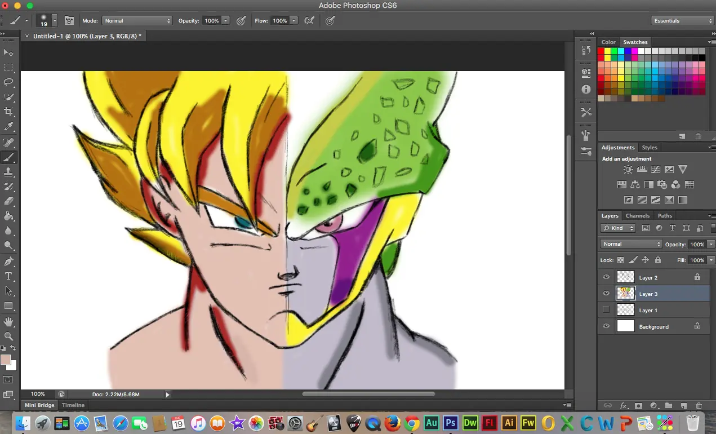
Task: Open the Timeline tab
Action: pos(73,405)
